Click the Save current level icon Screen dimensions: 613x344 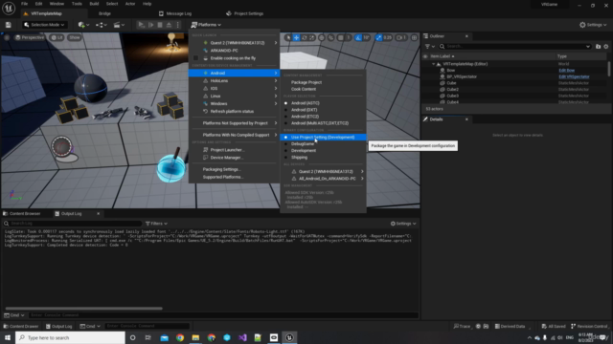coord(9,25)
